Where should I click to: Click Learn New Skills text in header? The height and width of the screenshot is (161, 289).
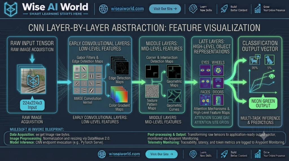point(206,9)
